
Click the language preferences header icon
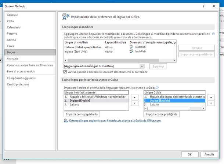(x=66, y=17)
